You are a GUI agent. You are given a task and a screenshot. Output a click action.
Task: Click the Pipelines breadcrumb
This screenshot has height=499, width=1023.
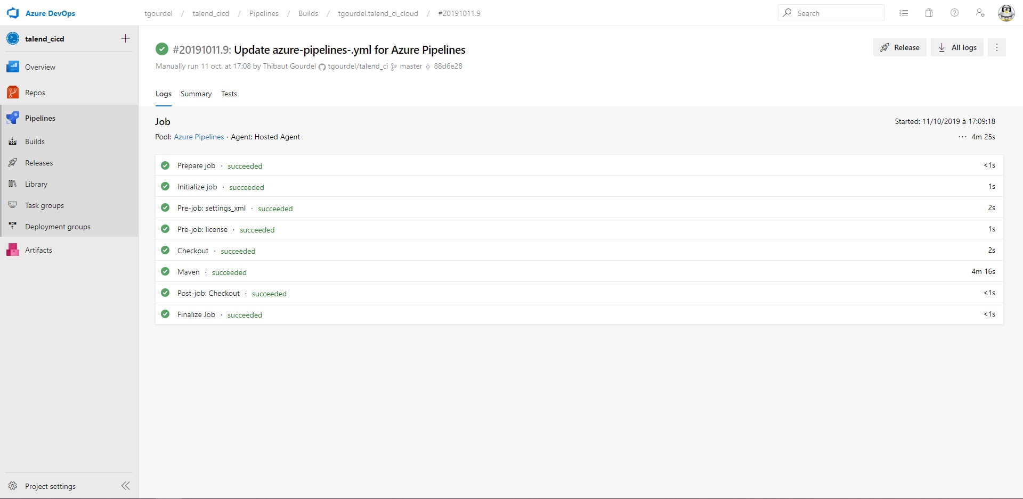pos(264,13)
